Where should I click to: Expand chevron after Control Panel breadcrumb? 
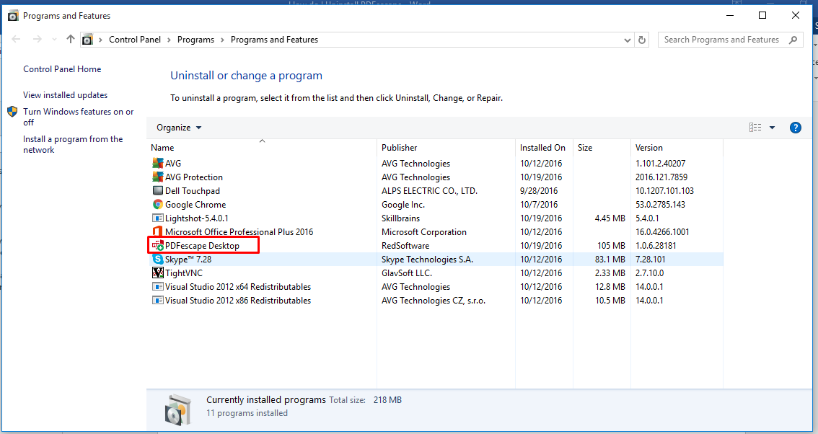tap(169, 40)
